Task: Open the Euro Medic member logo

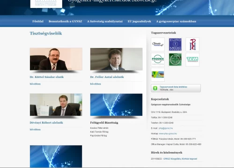Action: tap(175, 44)
